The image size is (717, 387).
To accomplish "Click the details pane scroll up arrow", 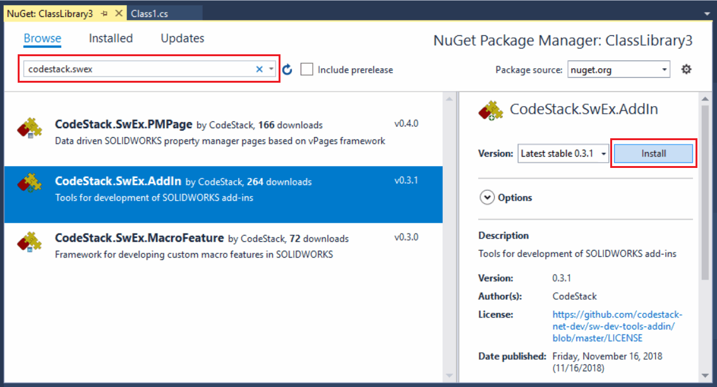I will (x=705, y=98).
